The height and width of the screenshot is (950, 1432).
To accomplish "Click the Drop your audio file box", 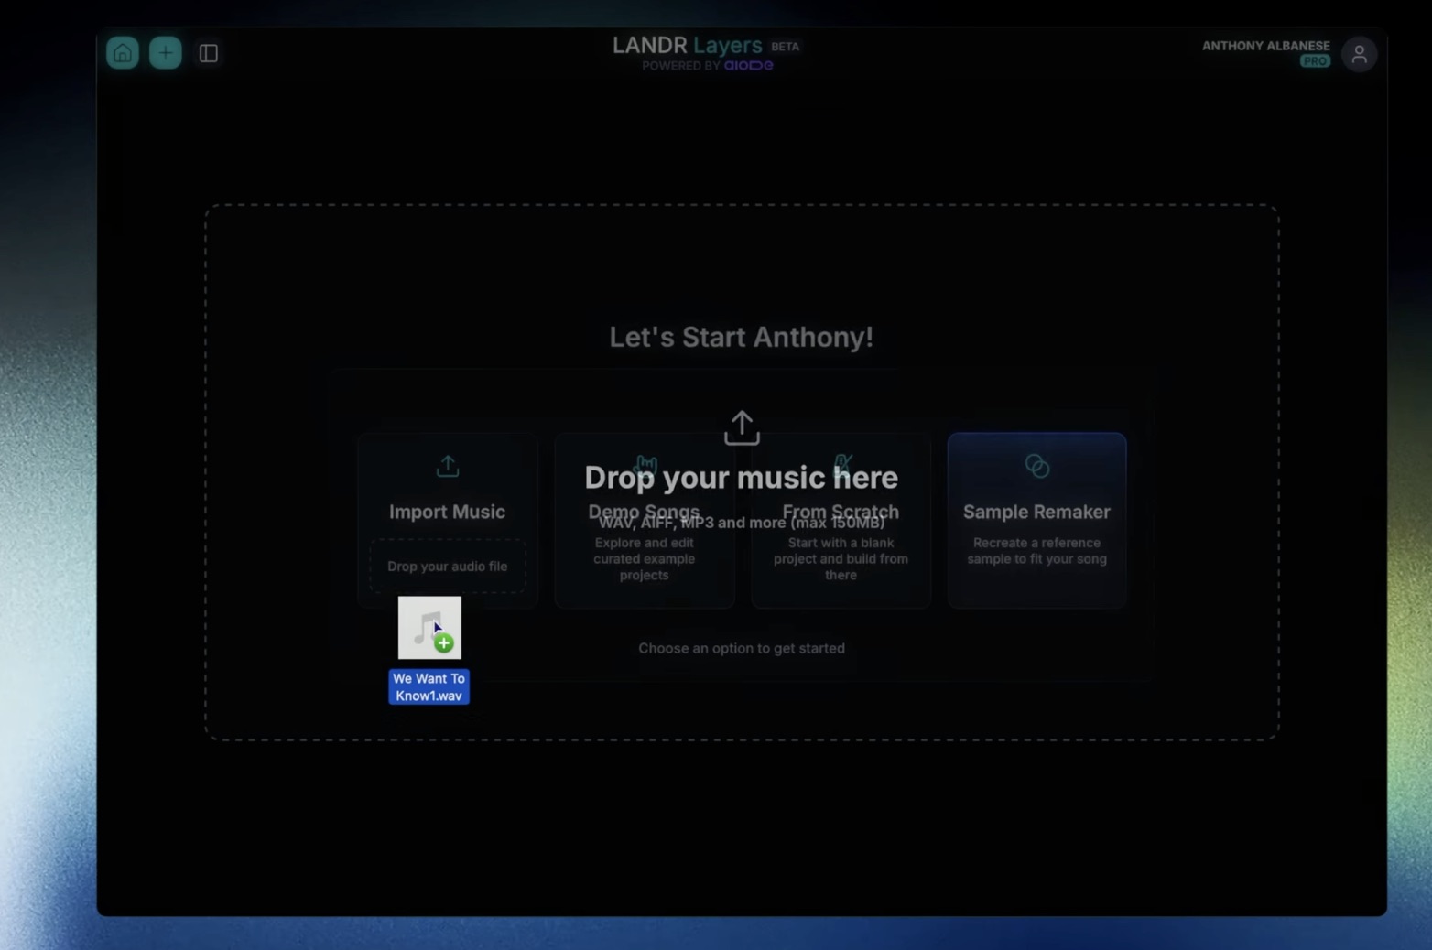I will 448,567.
